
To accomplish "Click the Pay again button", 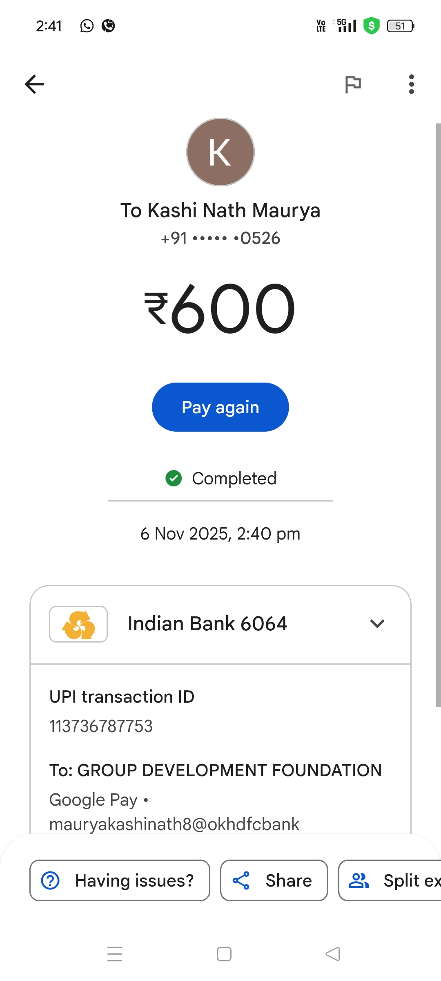I will pyautogui.click(x=220, y=407).
